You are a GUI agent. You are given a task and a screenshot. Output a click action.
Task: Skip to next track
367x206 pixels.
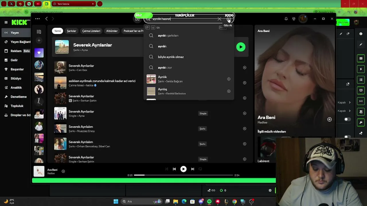pyautogui.click(x=193, y=169)
